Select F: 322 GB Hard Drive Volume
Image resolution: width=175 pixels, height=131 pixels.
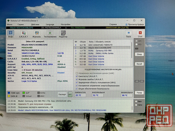(102, 64)
